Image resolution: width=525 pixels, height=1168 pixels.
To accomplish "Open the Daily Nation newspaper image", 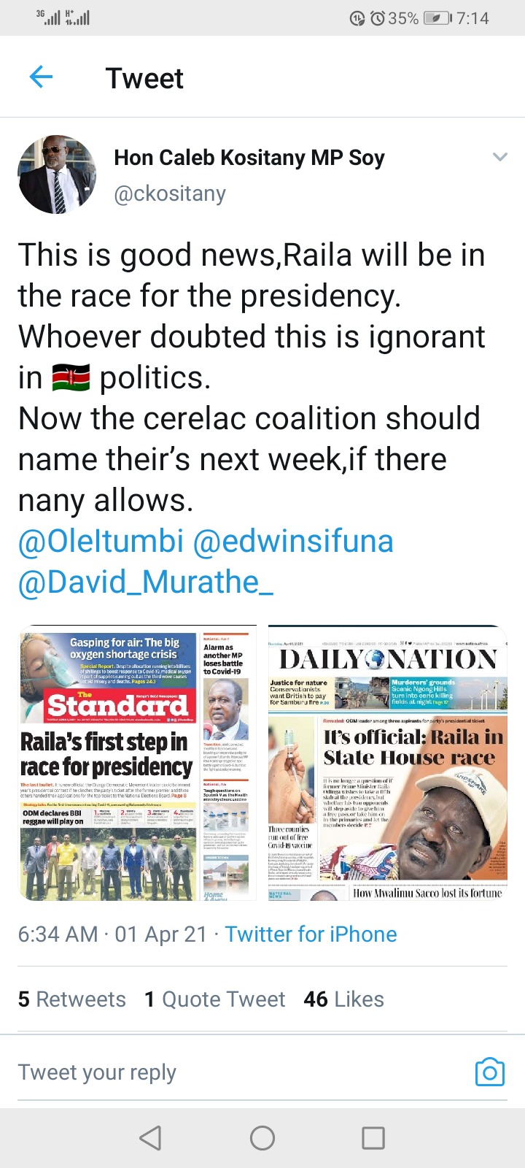I will 387,763.
